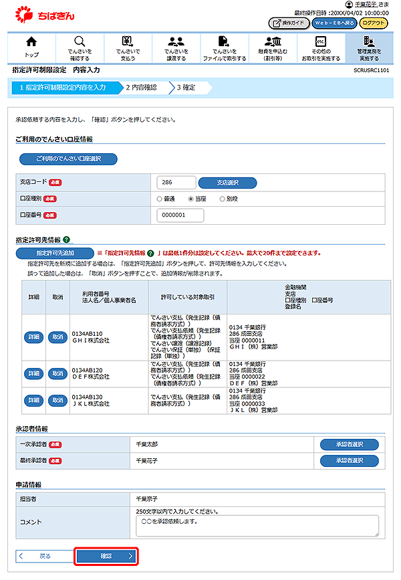The image size is (401, 580).
Task: Click 承認者選択 for 一次承認者
Action: (350, 444)
